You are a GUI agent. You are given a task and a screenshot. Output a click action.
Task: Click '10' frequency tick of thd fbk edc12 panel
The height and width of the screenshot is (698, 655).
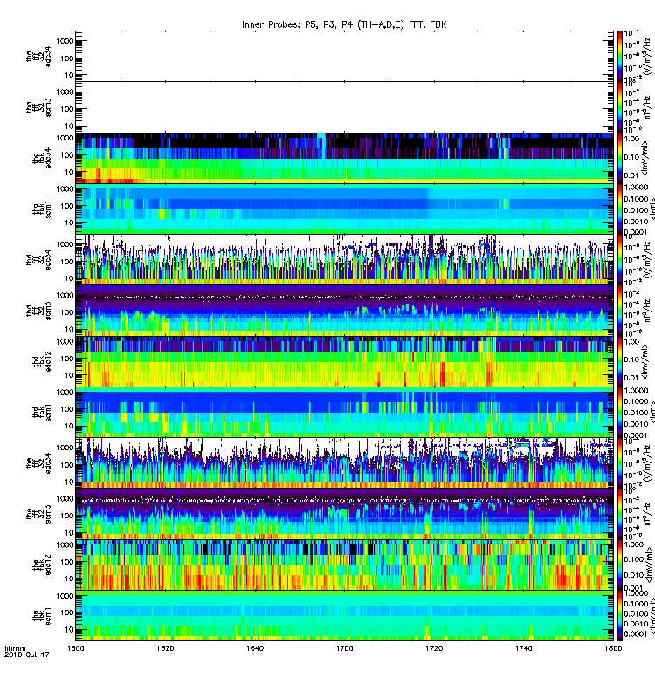click(x=69, y=375)
